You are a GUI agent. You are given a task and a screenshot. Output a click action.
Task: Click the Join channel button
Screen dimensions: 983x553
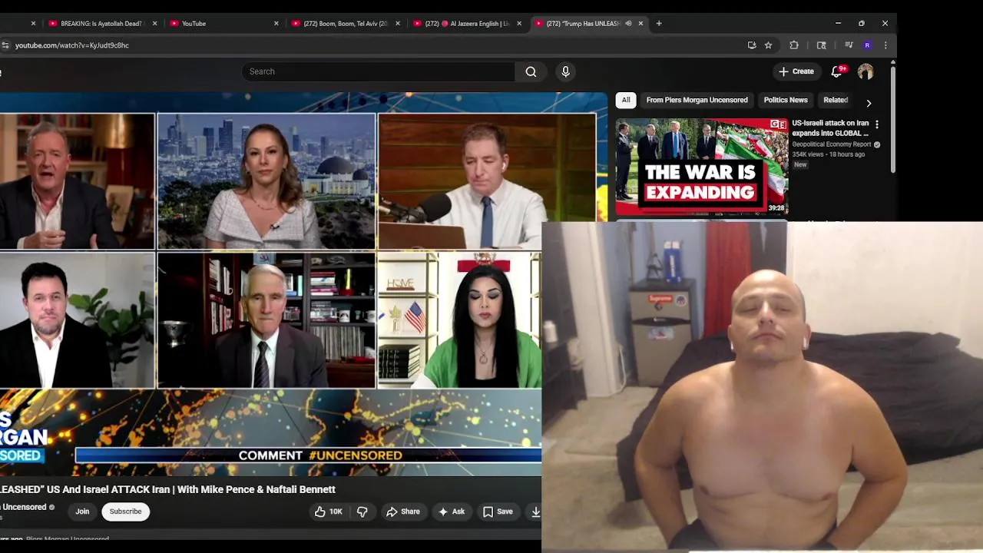tap(82, 512)
